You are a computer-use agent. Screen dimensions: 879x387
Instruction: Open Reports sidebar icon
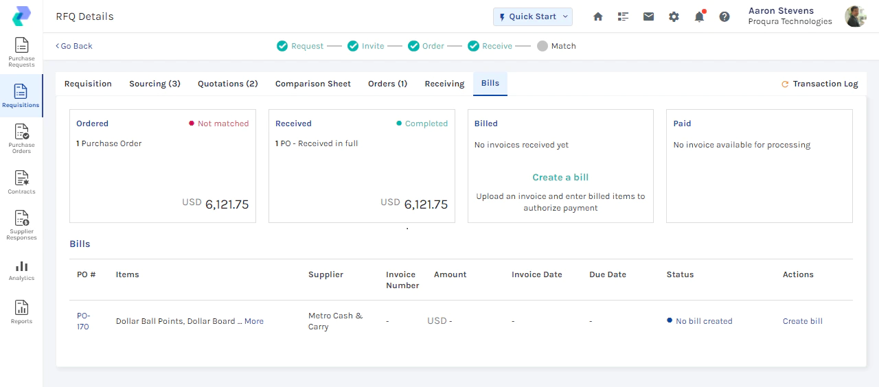21,312
